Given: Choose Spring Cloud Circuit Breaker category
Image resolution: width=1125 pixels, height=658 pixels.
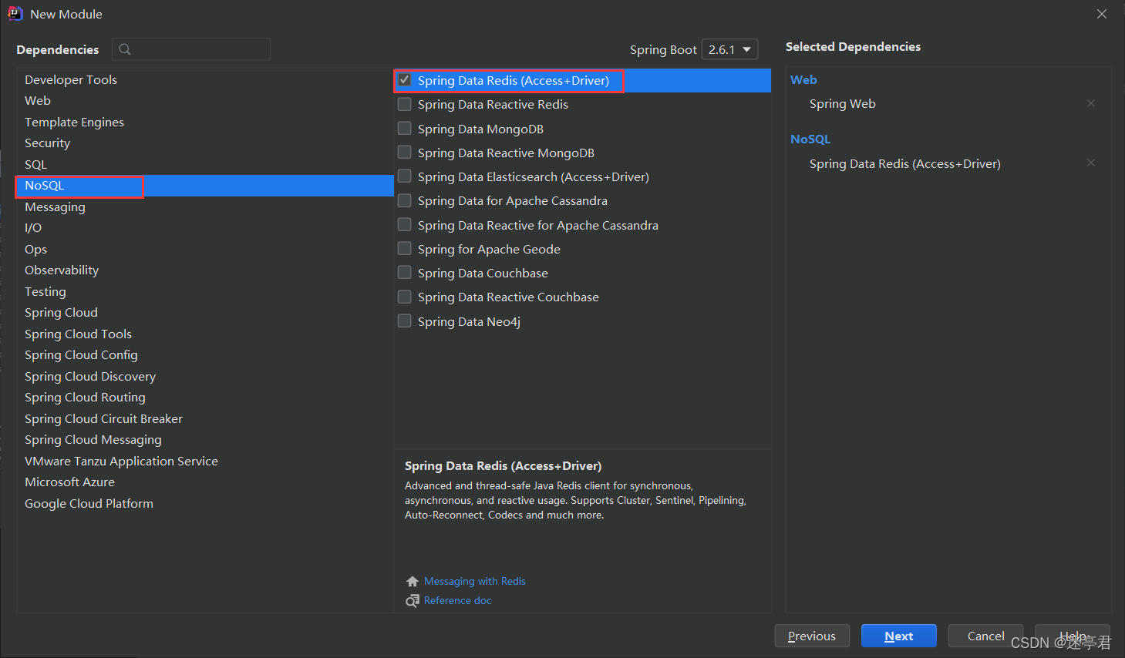Looking at the screenshot, I should (x=205, y=418).
